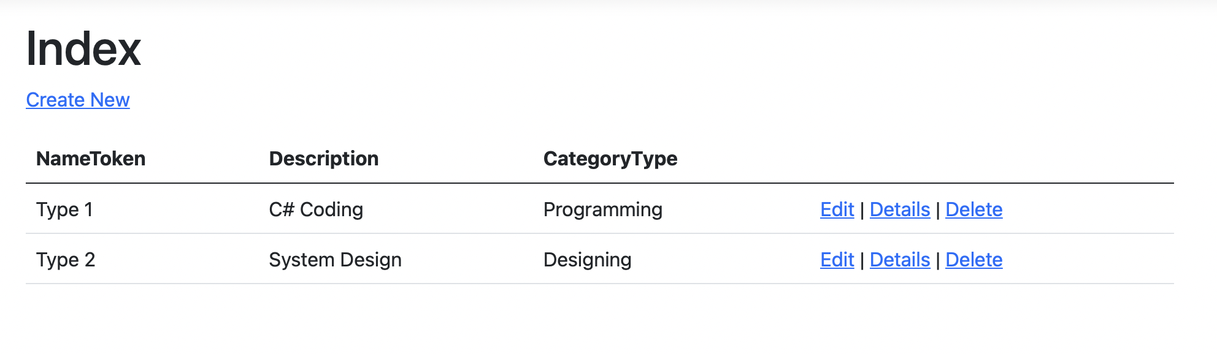Image resolution: width=1217 pixels, height=354 pixels.
Task: Select the Type 2 name cell
Action: pos(66,260)
